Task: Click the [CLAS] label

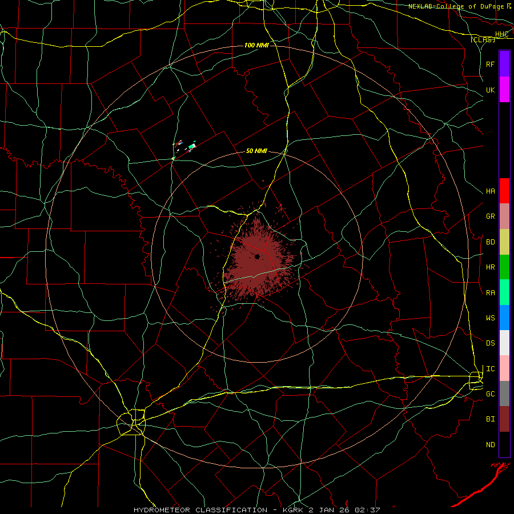Action: click(x=483, y=39)
